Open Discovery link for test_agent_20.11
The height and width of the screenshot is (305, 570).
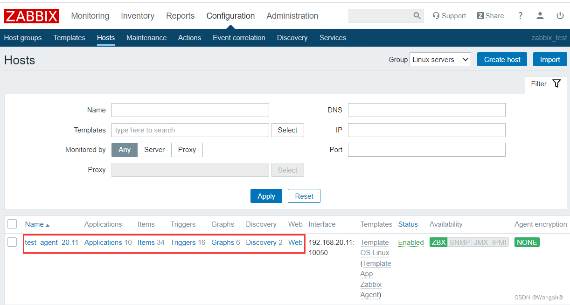pyautogui.click(x=261, y=243)
